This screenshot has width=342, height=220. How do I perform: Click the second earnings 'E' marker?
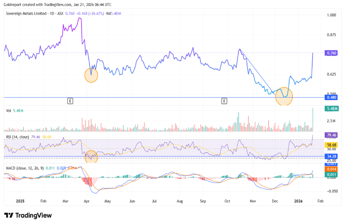pos(224,101)
